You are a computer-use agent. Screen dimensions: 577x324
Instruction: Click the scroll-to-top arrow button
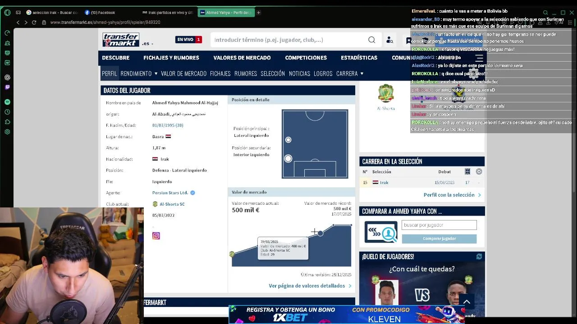tap(467, 302)
